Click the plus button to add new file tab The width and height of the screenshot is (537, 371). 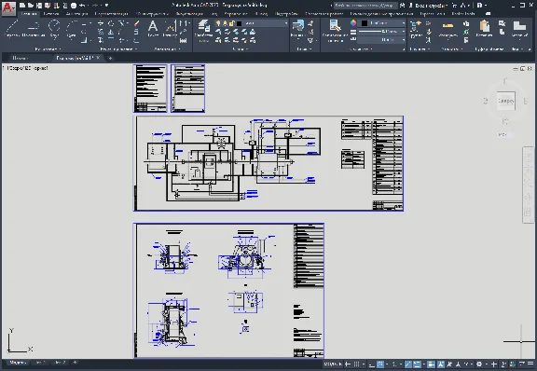tap(110, 58)
